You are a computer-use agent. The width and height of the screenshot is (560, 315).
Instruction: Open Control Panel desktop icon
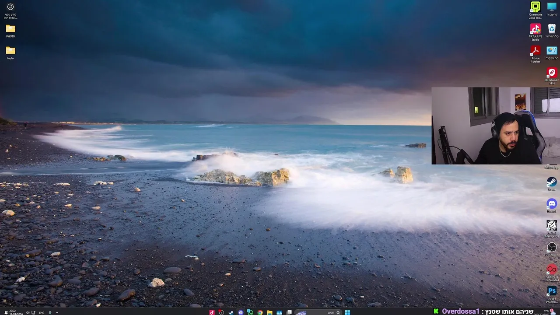coord(552,52)
